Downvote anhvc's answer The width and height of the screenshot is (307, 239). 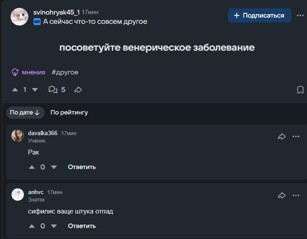[x=54, y=226]
